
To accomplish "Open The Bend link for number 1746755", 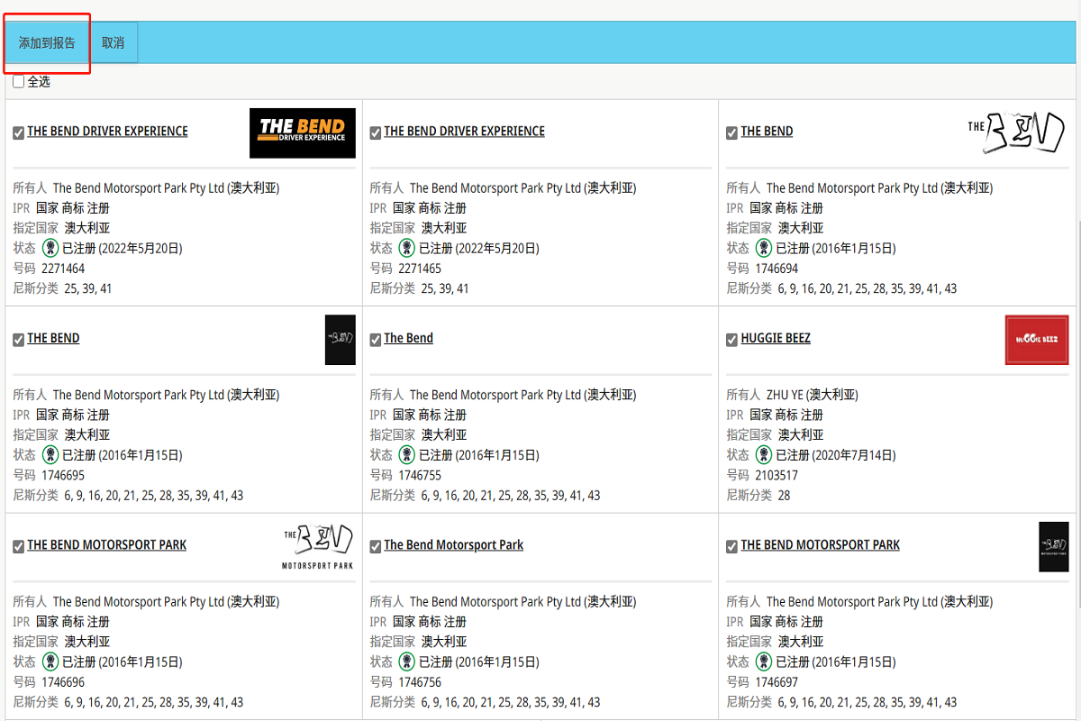I will (x=408, y=338).
